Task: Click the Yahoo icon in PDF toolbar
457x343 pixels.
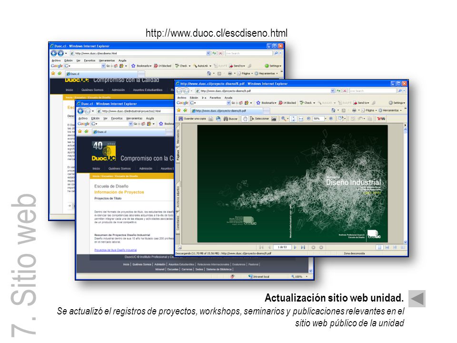Action: [381, 119]
